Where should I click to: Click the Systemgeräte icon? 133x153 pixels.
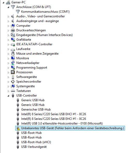(x=13, y=86)
